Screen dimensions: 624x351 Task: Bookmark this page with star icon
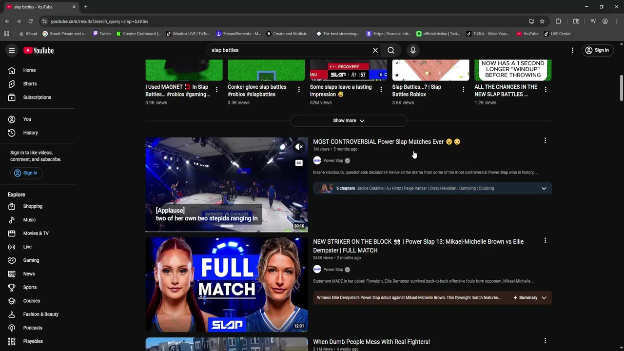click(x=542, y=21)
